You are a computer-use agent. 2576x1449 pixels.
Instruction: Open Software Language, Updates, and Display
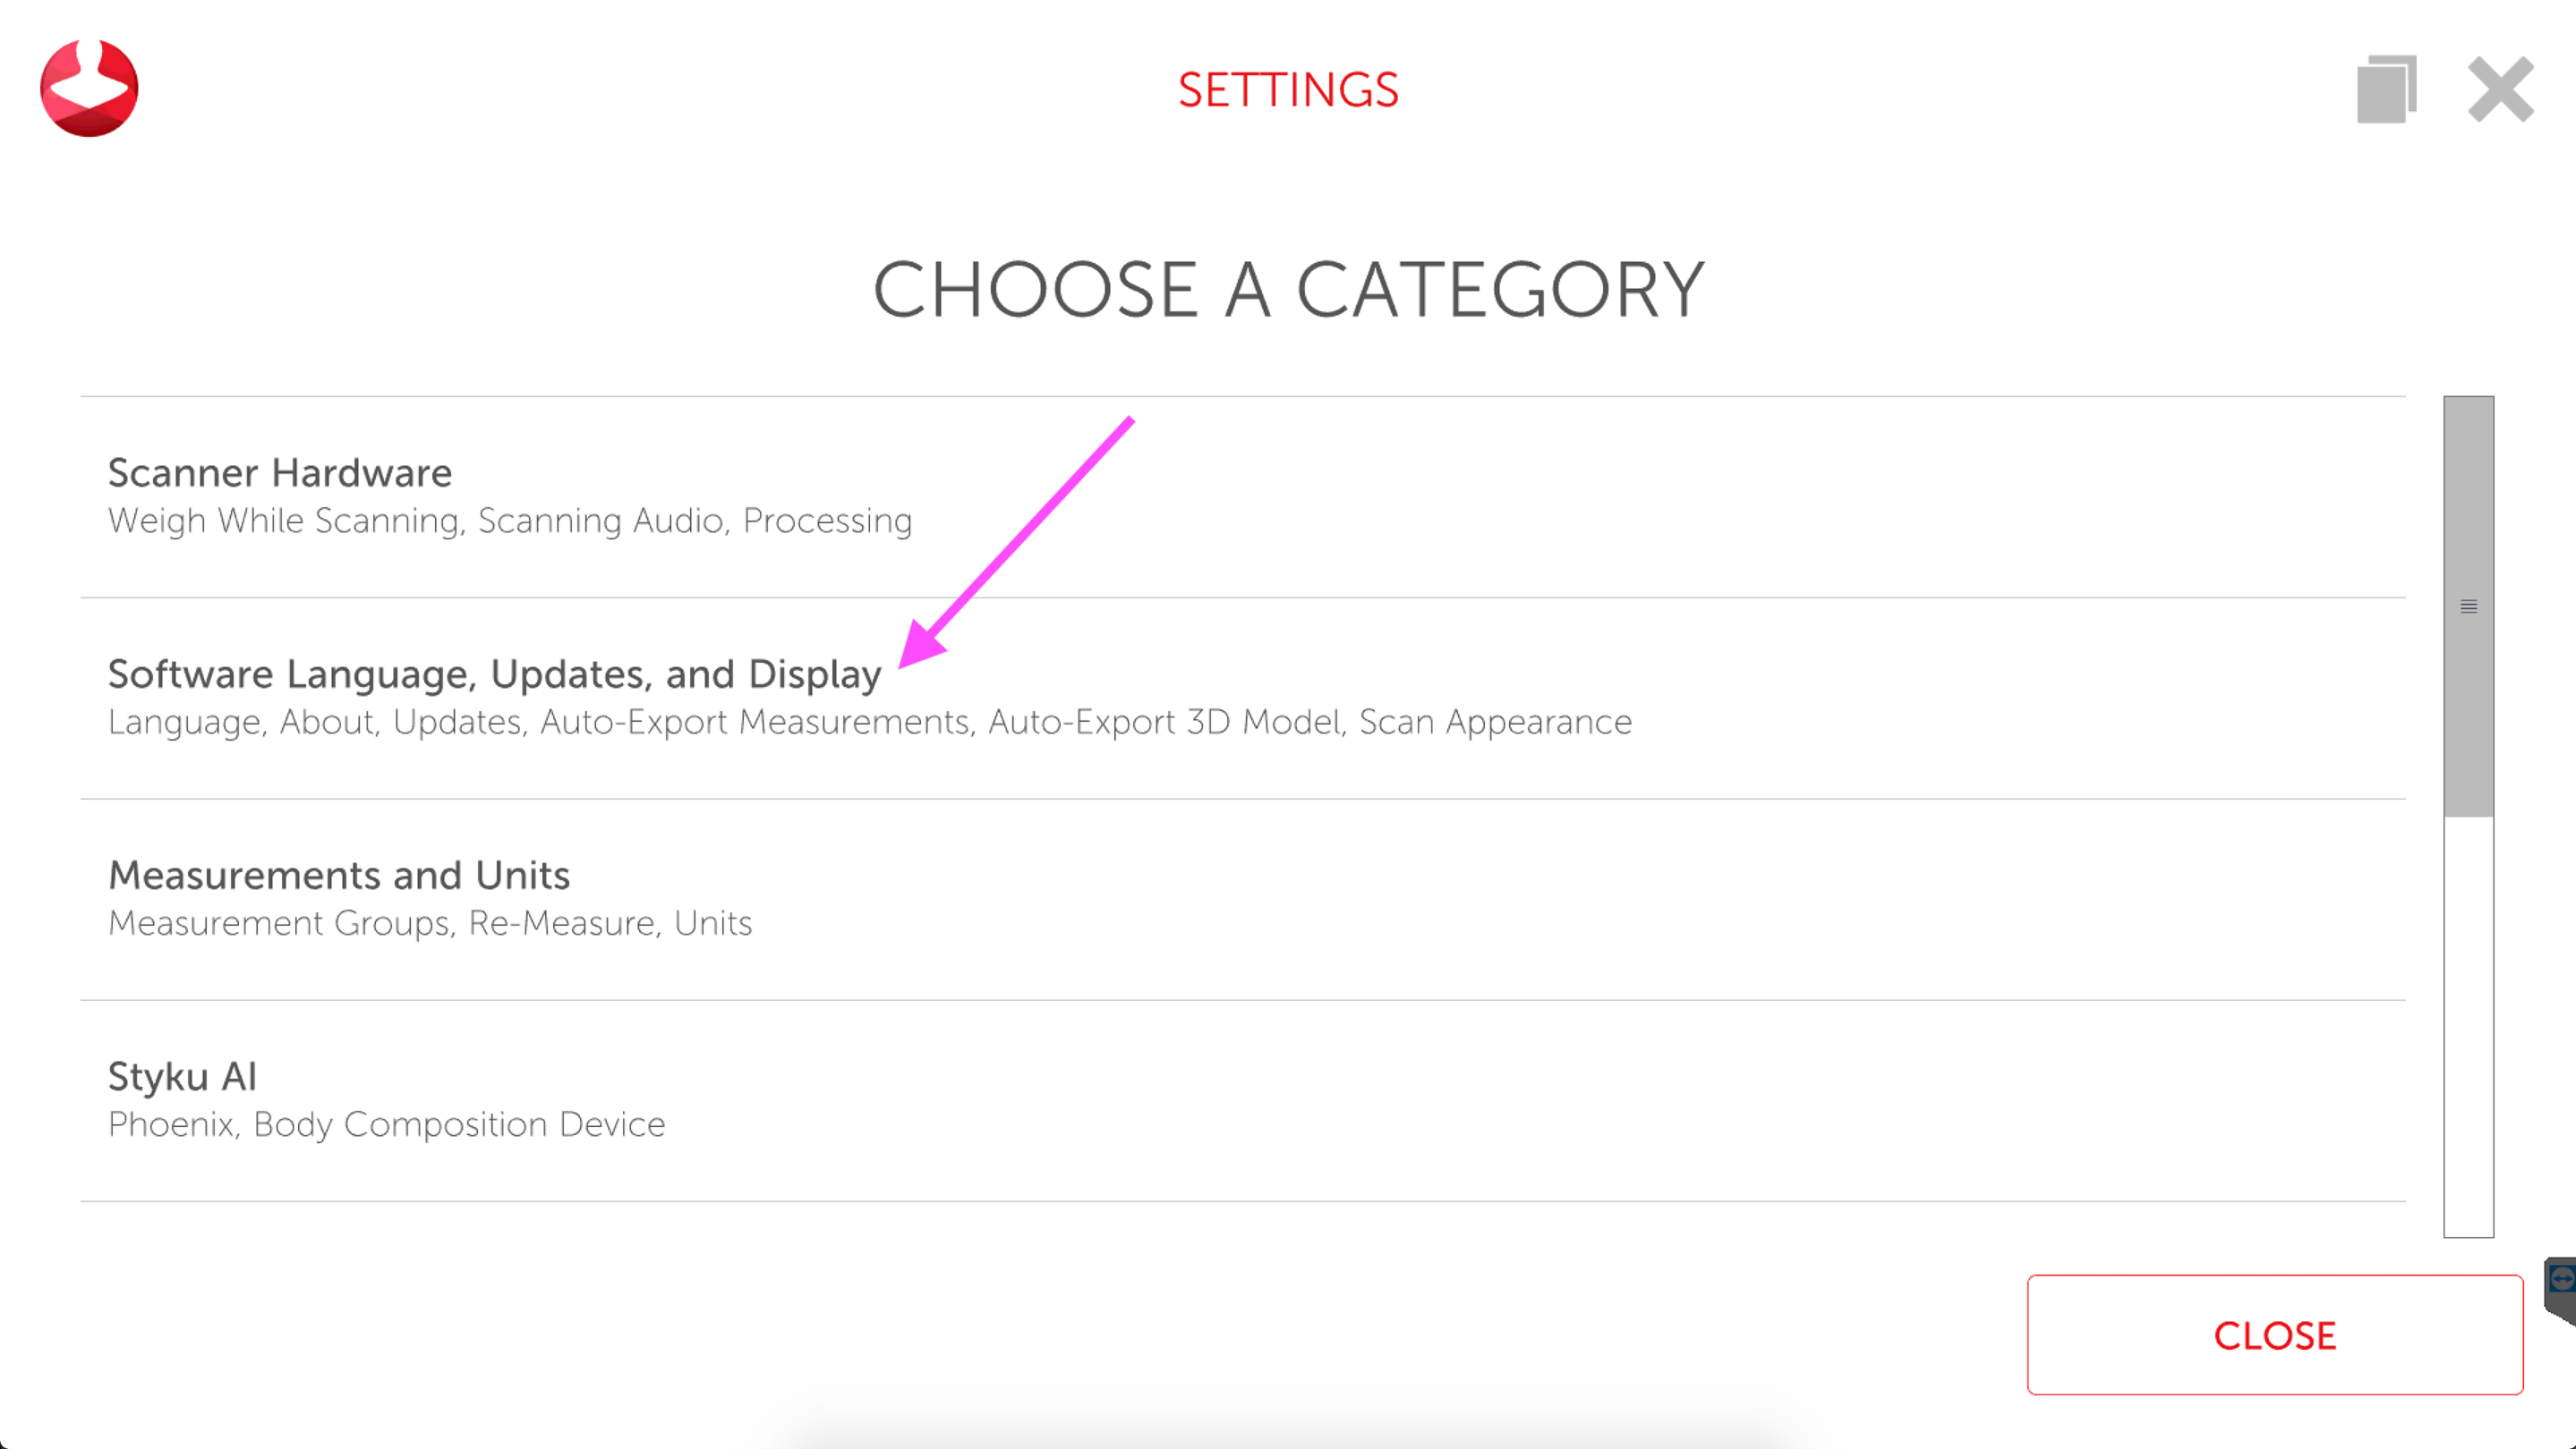494,674
